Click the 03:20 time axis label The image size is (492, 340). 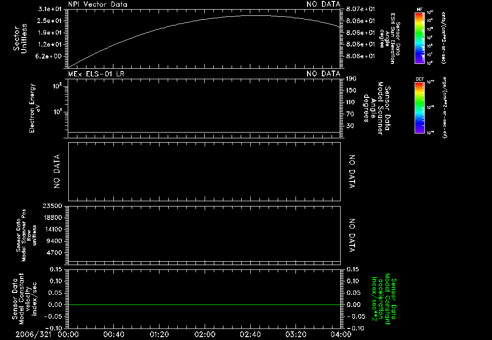pyautogui.click(x=295, y=334)
